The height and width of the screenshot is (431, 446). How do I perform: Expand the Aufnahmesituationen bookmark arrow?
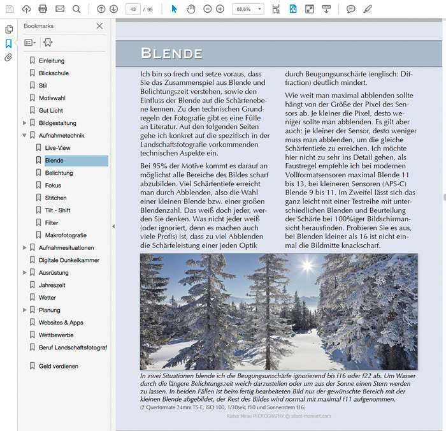pyautogui.click(x=25, y=247)
